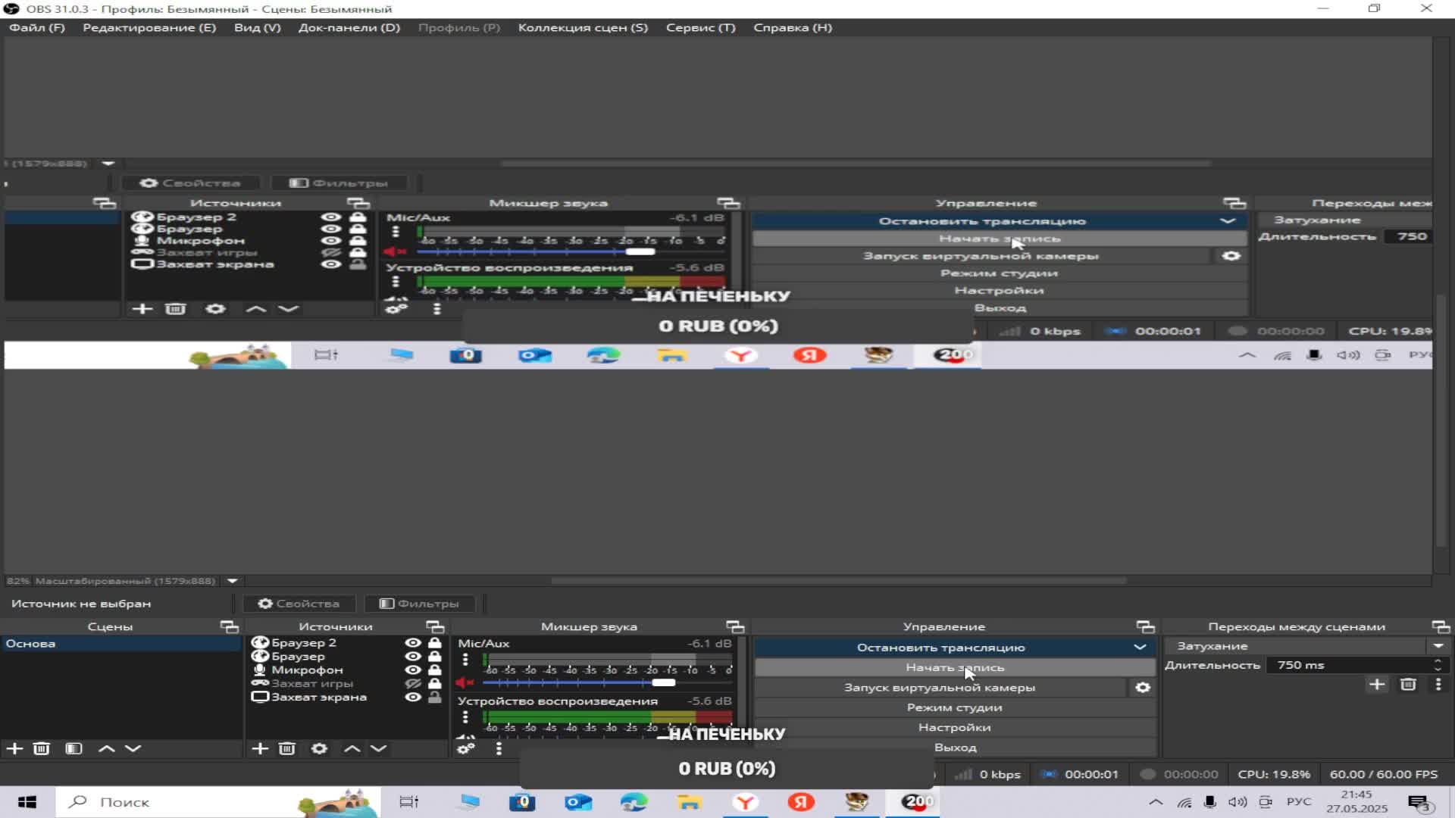The height and width of the screenshot is (818, 1455).
Task: Open the Док-панели (D) menu
Action: click(349, 27)
